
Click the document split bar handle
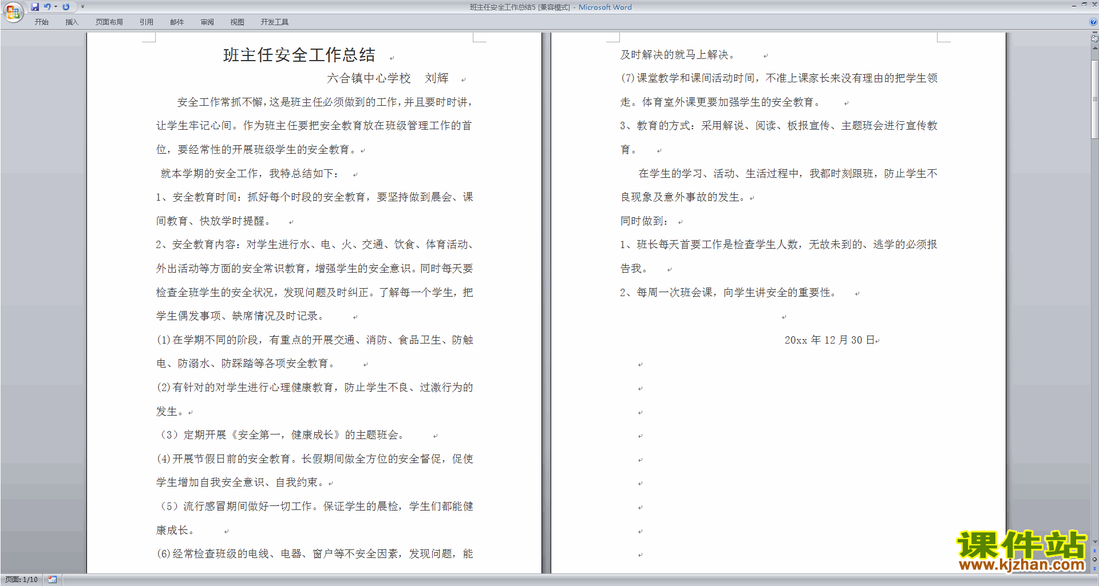pos(1095,33)
